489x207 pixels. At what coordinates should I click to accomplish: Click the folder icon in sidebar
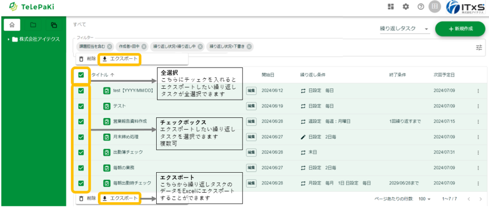point(33,25)
